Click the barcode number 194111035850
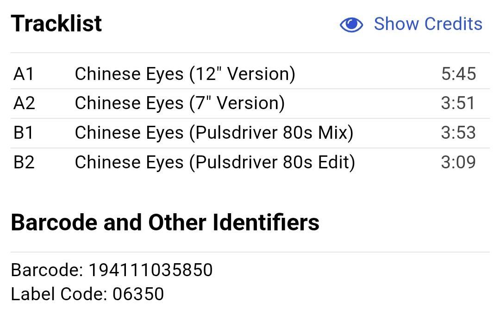The width and height of the screenshot is (500, 321). [150, 270]
